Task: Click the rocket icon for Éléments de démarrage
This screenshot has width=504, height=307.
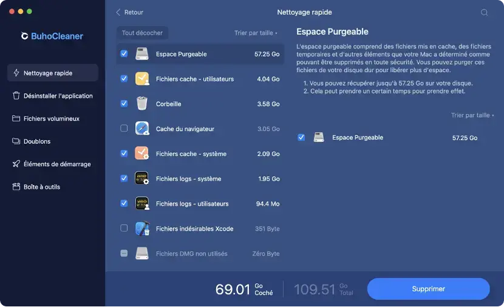Action: point(16,164)
